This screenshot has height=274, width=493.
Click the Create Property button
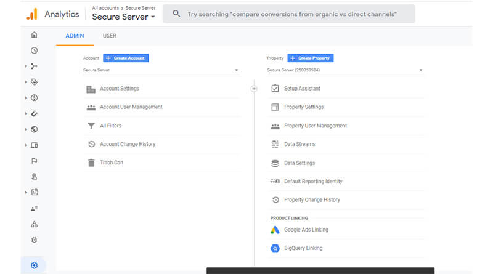(x=311, y=58)
